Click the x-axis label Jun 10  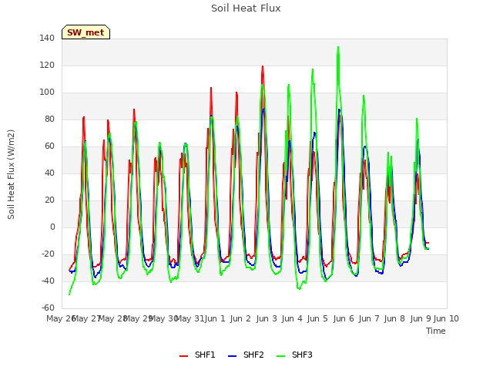coord(446,319)
